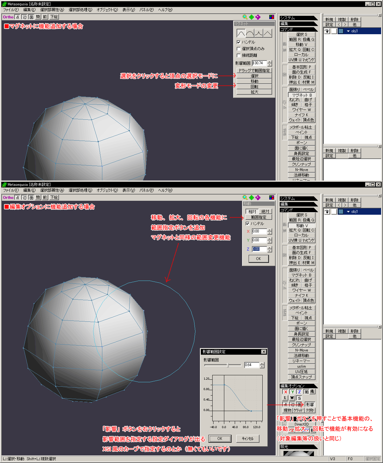Screen dimensions: 383x463
Task: Toggle obj1 eye visibility in top window
Action: click(327, 31)
